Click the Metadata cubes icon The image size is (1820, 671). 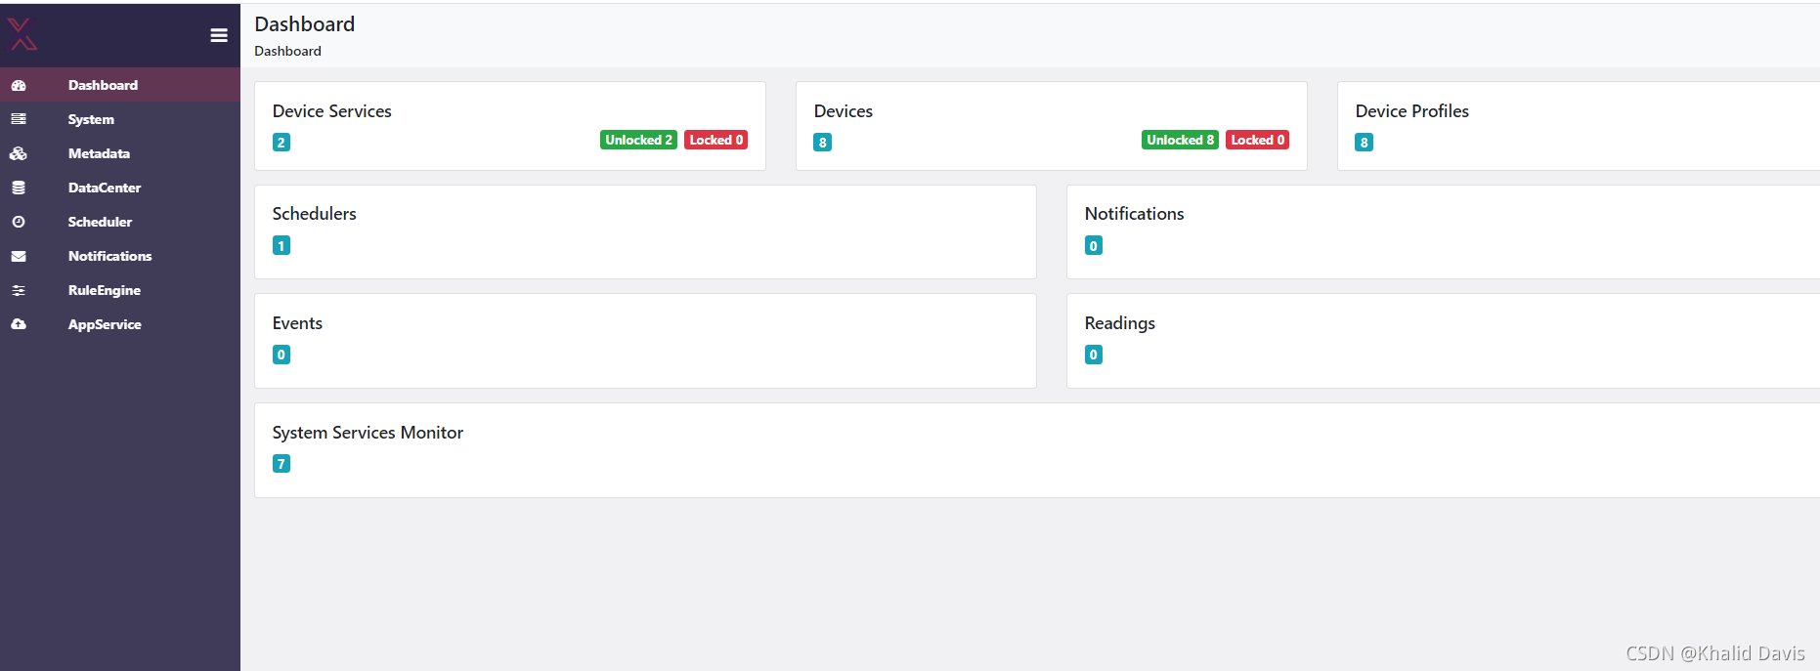click(19, 153)
